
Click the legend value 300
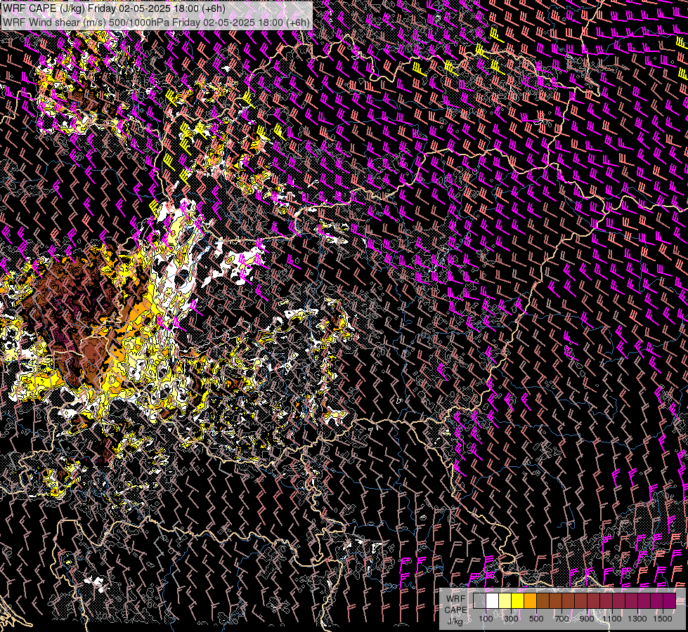[511, 619]
